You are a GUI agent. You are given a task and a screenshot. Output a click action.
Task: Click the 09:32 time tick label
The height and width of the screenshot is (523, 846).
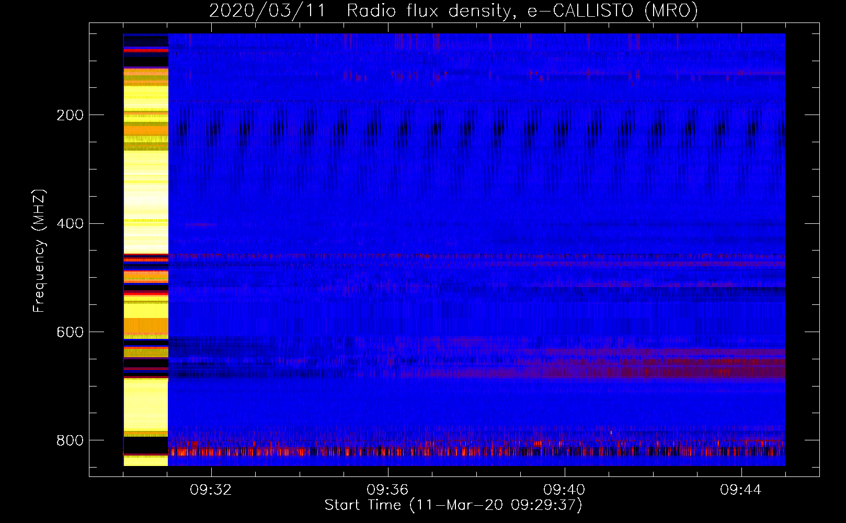pos(211,490)
